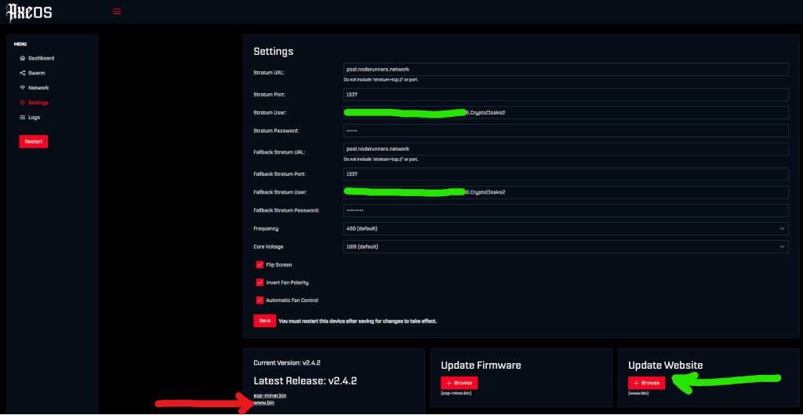Click Browse under Update Website

(x=647, y=383)
